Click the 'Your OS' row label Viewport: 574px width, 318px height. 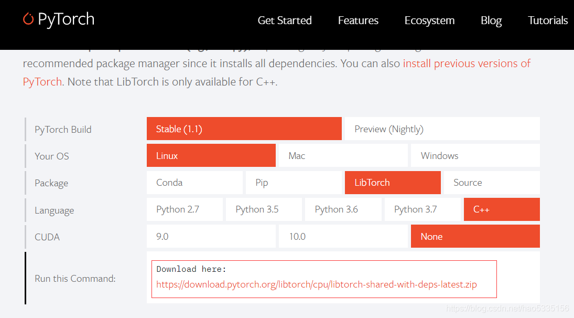(x=51, y=156)
